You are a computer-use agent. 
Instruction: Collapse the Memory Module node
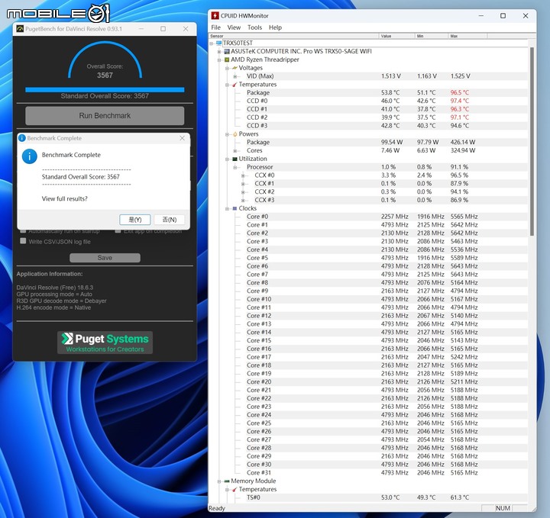(219, 481)
